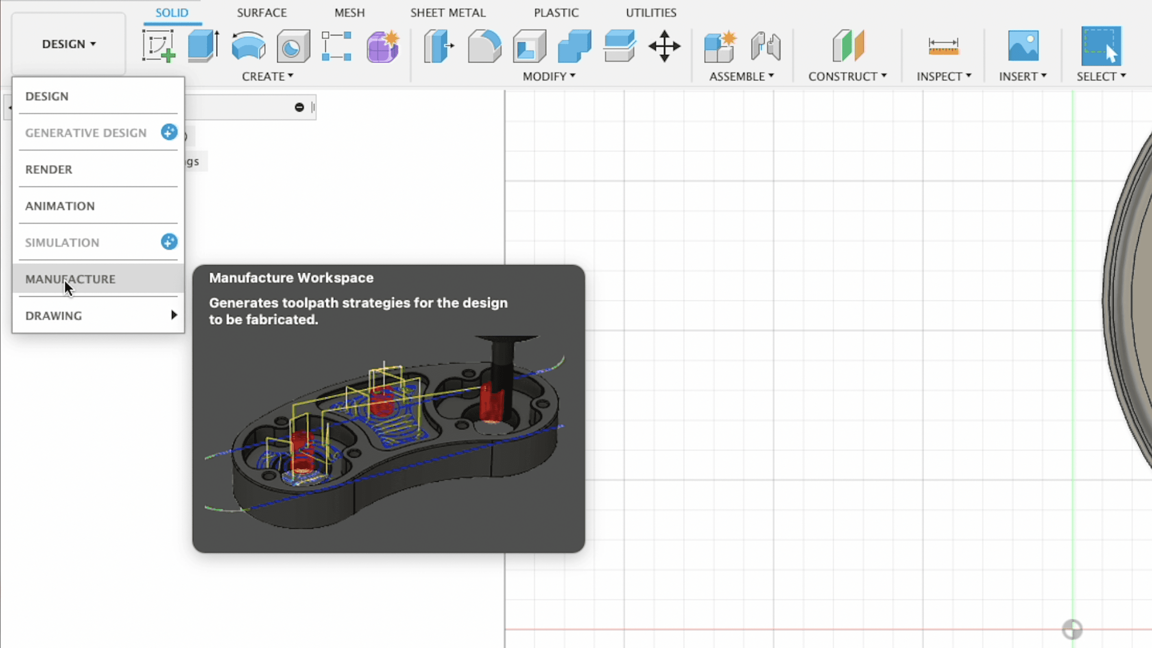Choose MANUFACTURE from workspace menu
The width and height of the screenshot is (1152, 648).
pyautogui.click(x=70, y=279)
